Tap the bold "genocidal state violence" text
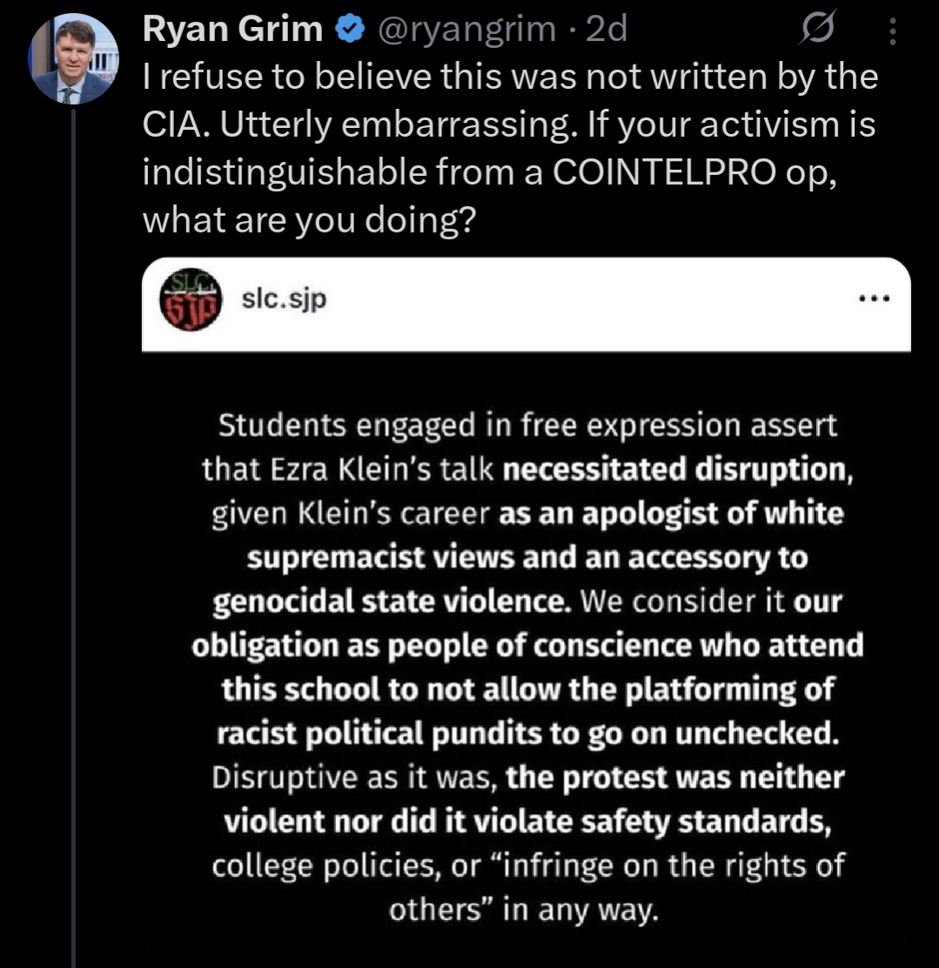The width and height of the screenshot is (939, 968). pos(386,602)
